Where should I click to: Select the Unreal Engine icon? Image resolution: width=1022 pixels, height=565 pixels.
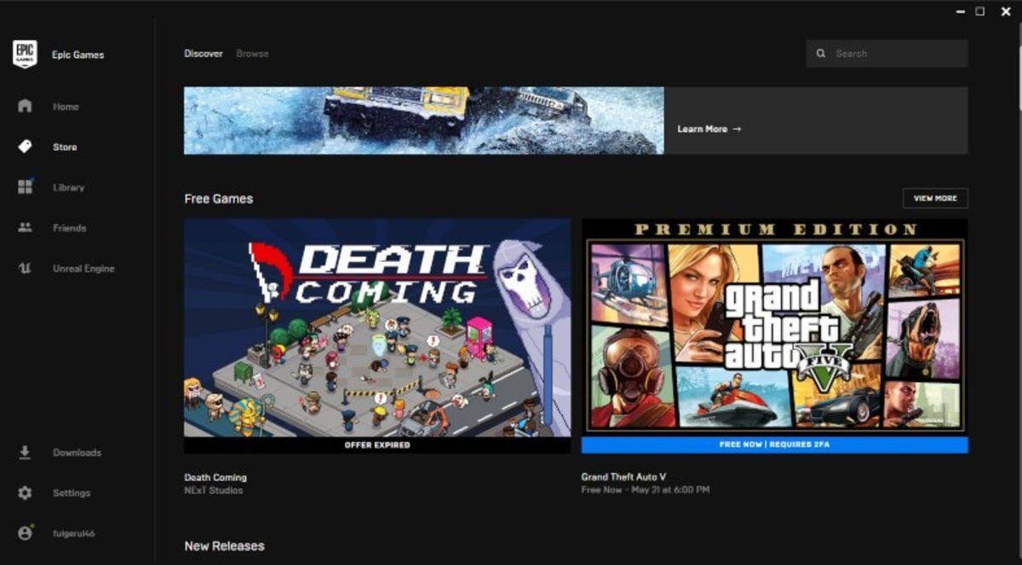pos(25,268)
